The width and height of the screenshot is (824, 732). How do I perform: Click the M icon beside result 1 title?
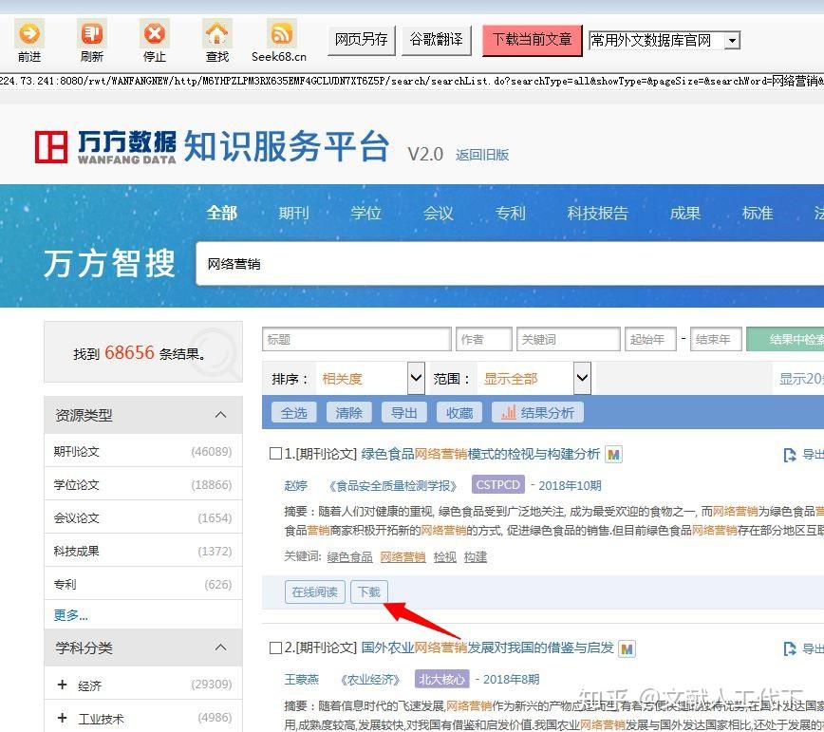pyautogui.click(x=613, y=454)
